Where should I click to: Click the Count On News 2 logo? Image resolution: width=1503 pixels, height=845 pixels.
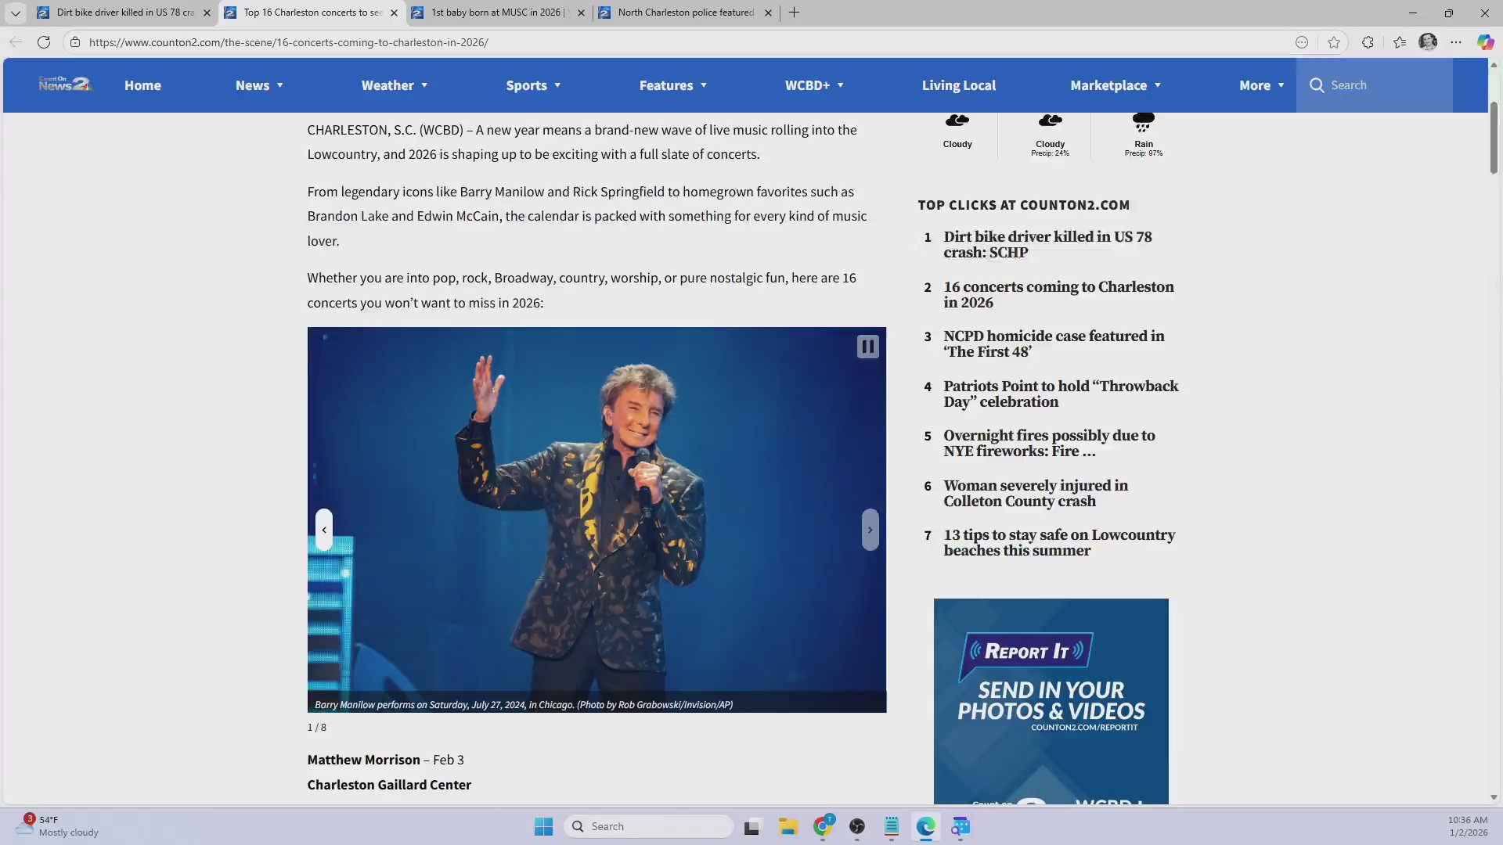[65, 84]
